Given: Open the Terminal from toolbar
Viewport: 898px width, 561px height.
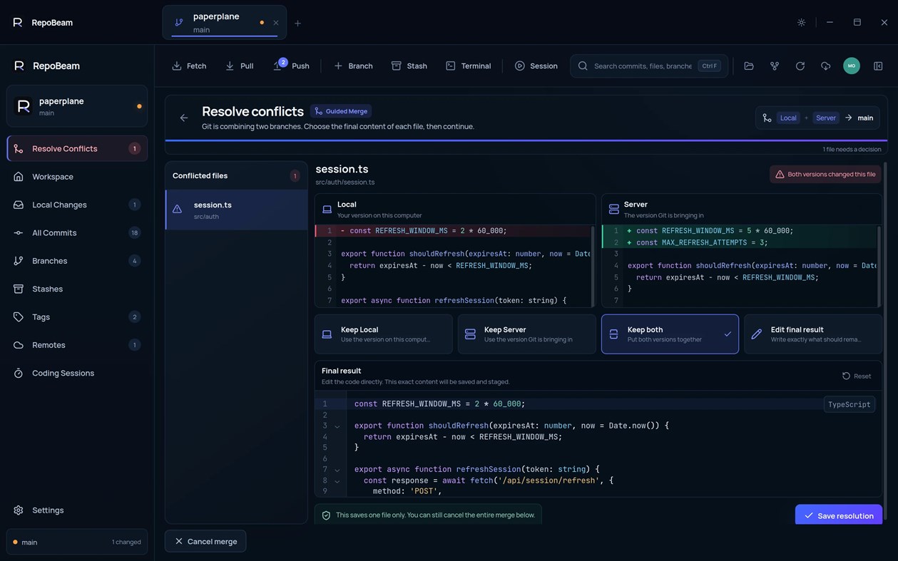Looking at the screenshot, I should tap(468, 66).
